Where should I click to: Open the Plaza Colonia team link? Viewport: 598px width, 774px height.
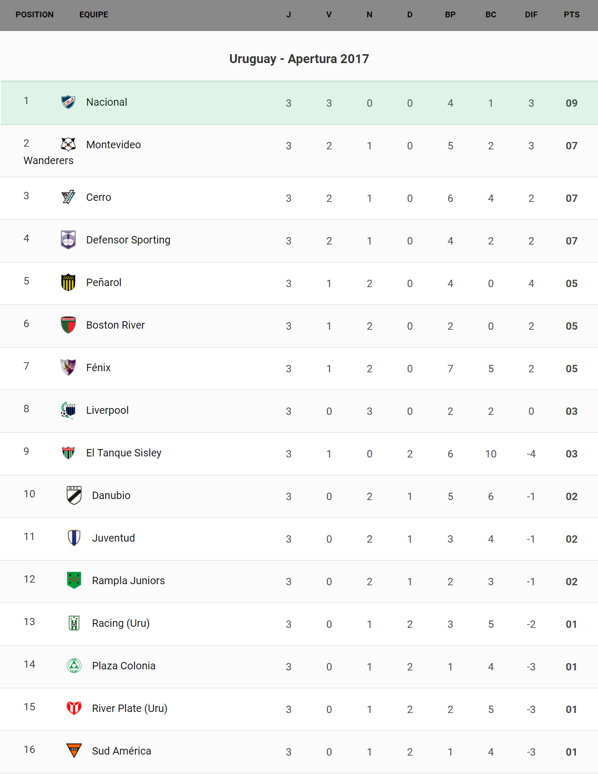point(123,666)
